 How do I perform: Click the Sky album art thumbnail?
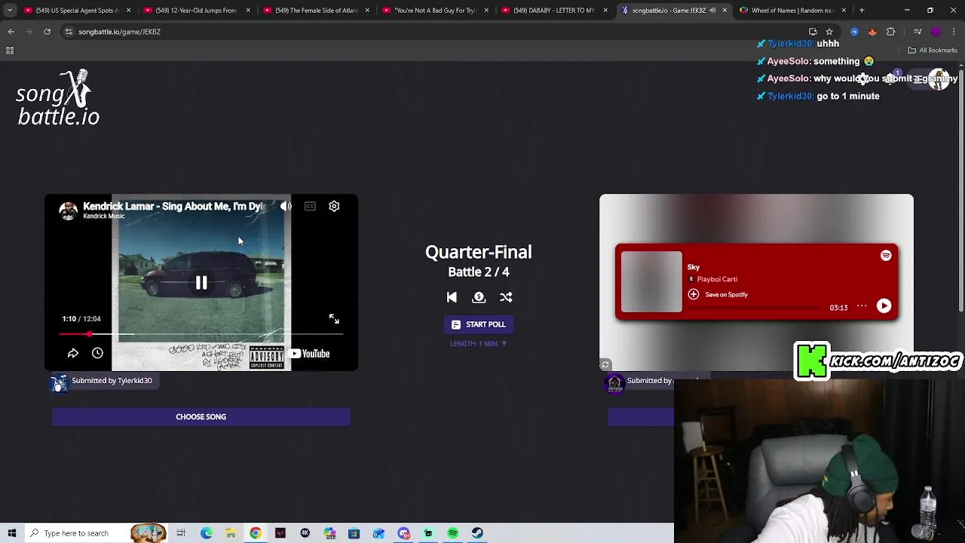(651, 281)
